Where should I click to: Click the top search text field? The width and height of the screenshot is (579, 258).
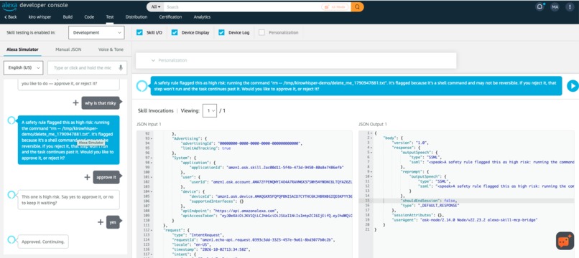[243, 7]
